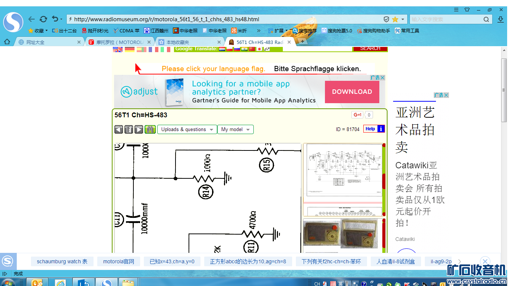Click the search magnifier icon
The width and height of the screenshot is (509, 286).
tap(486, 19)
